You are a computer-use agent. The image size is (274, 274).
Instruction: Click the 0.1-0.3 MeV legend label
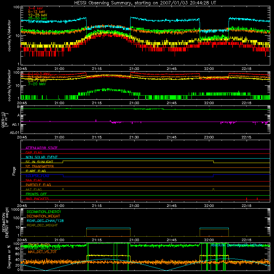click(39, 74)
